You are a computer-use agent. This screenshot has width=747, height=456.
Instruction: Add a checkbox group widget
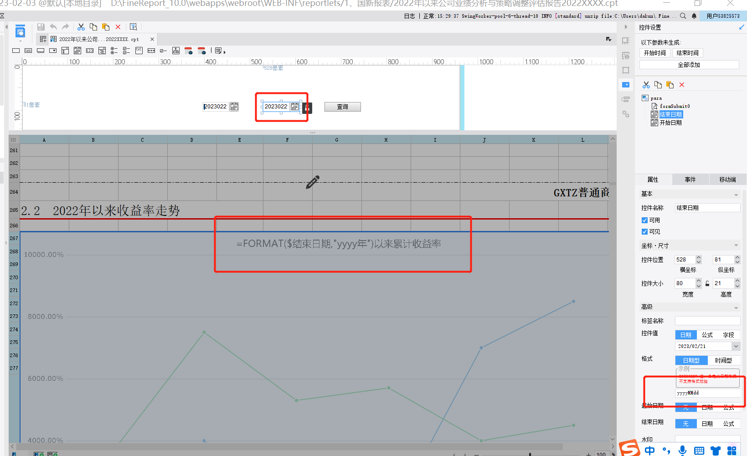[x=127, y=51]
